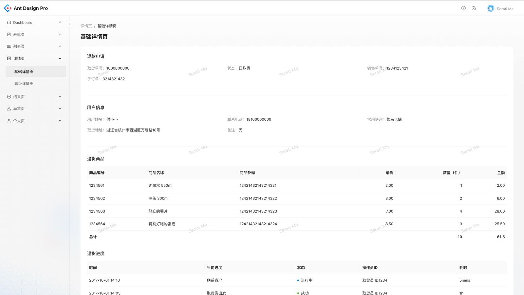Collapse the 详情页 menu chevron
The image size is (524, 295).
pyautogui.click(x=60, y=59)
